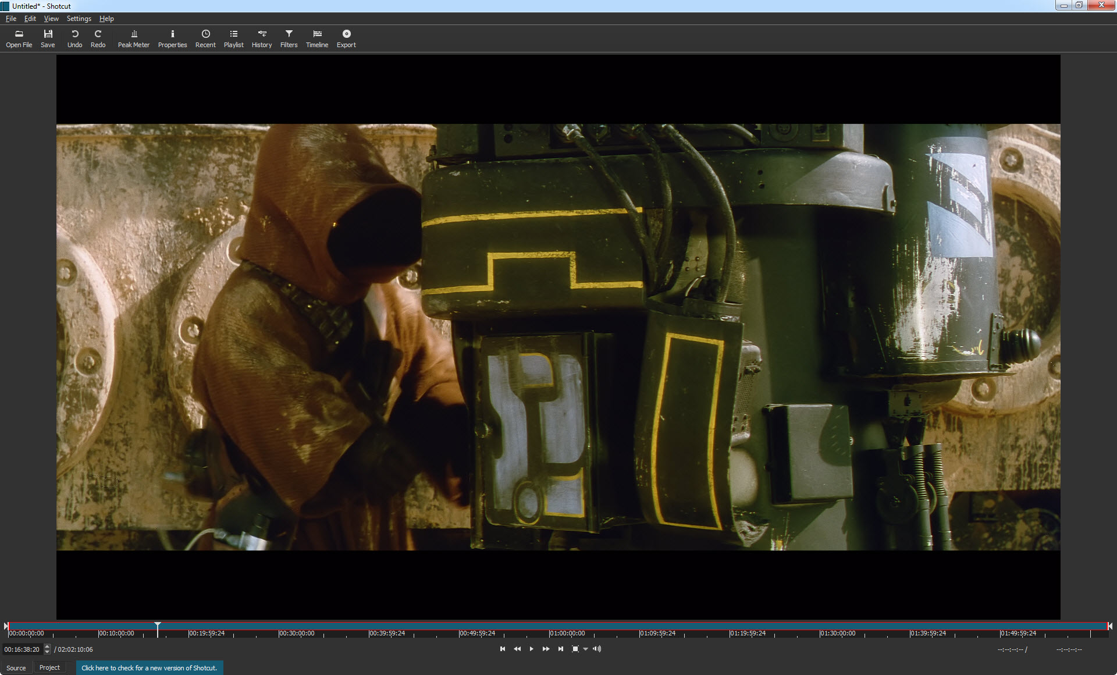1117x675 pixels.
Task: Show the Timeline panel
Action: tap(317, 38)
